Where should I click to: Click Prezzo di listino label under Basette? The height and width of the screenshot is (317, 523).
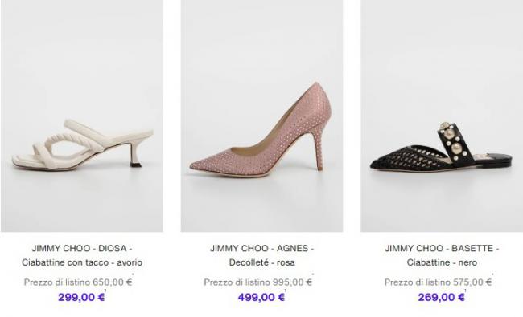pyautogui.click(x=418, y=282)
